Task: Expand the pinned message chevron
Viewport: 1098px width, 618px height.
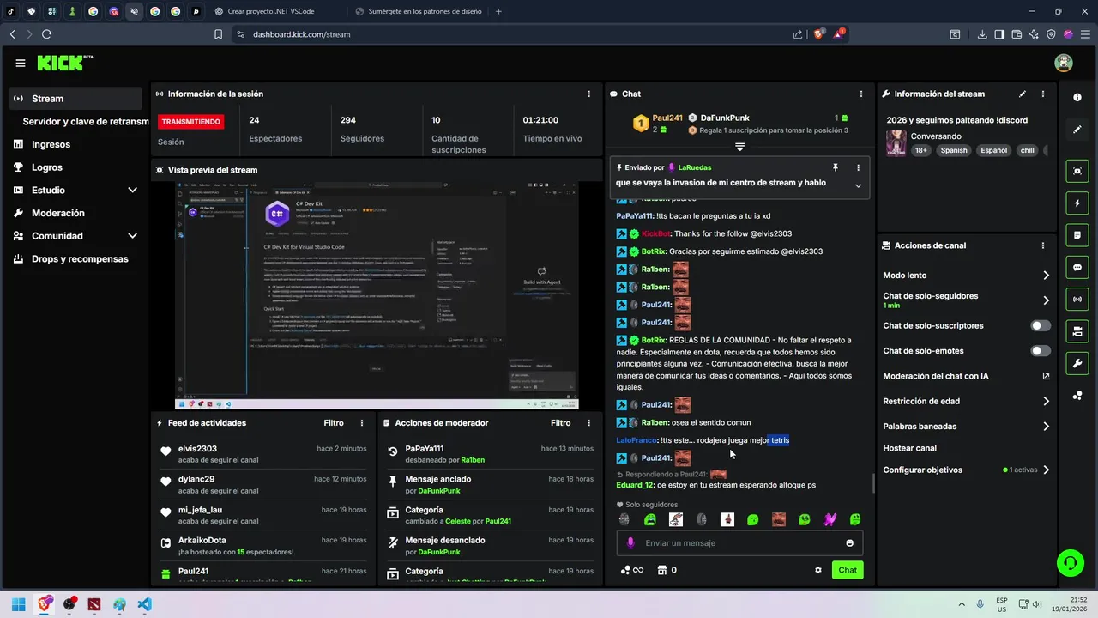Action: pos(858,185)
